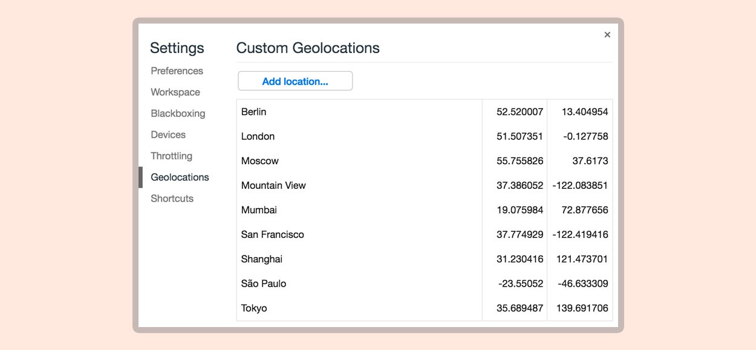Viewport: 756px width, 350px height.
Task: Select the Shanghai location row
Action: coord(425,259)
